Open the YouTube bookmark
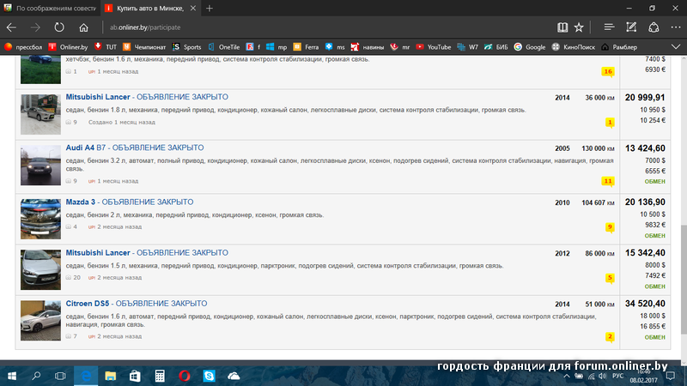Screen dimensions: 687x386 tap(434, 47)
